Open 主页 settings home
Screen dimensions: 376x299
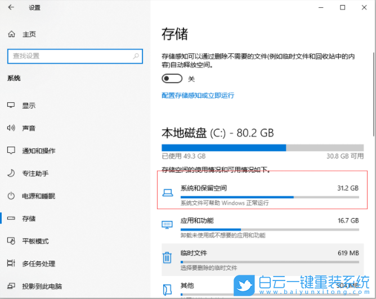coord(29,34)
